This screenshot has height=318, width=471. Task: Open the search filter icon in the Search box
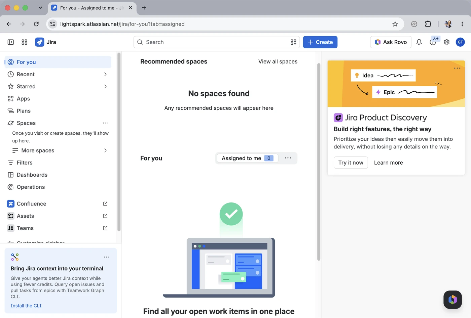tap(293, 42)
